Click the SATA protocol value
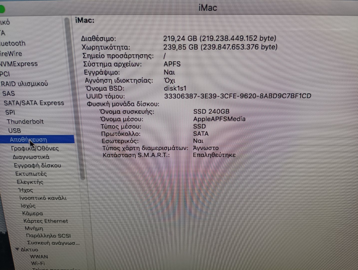The height and width of the screenshot is (270, 358). [x=201, y=133]
